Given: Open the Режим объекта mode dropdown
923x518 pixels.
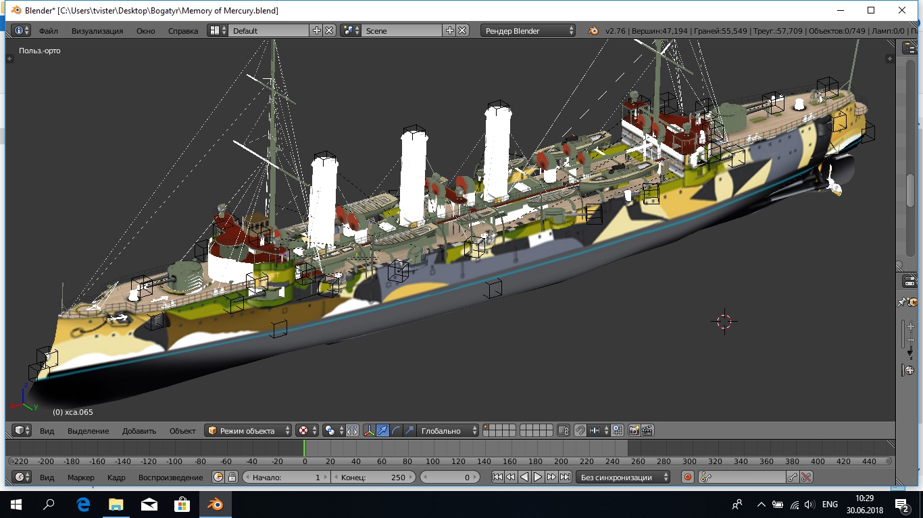Looking at the screenshot, I should coord(249,430).
